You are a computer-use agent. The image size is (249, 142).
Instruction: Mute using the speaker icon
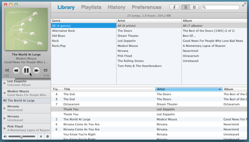click(x=5, y=136)
